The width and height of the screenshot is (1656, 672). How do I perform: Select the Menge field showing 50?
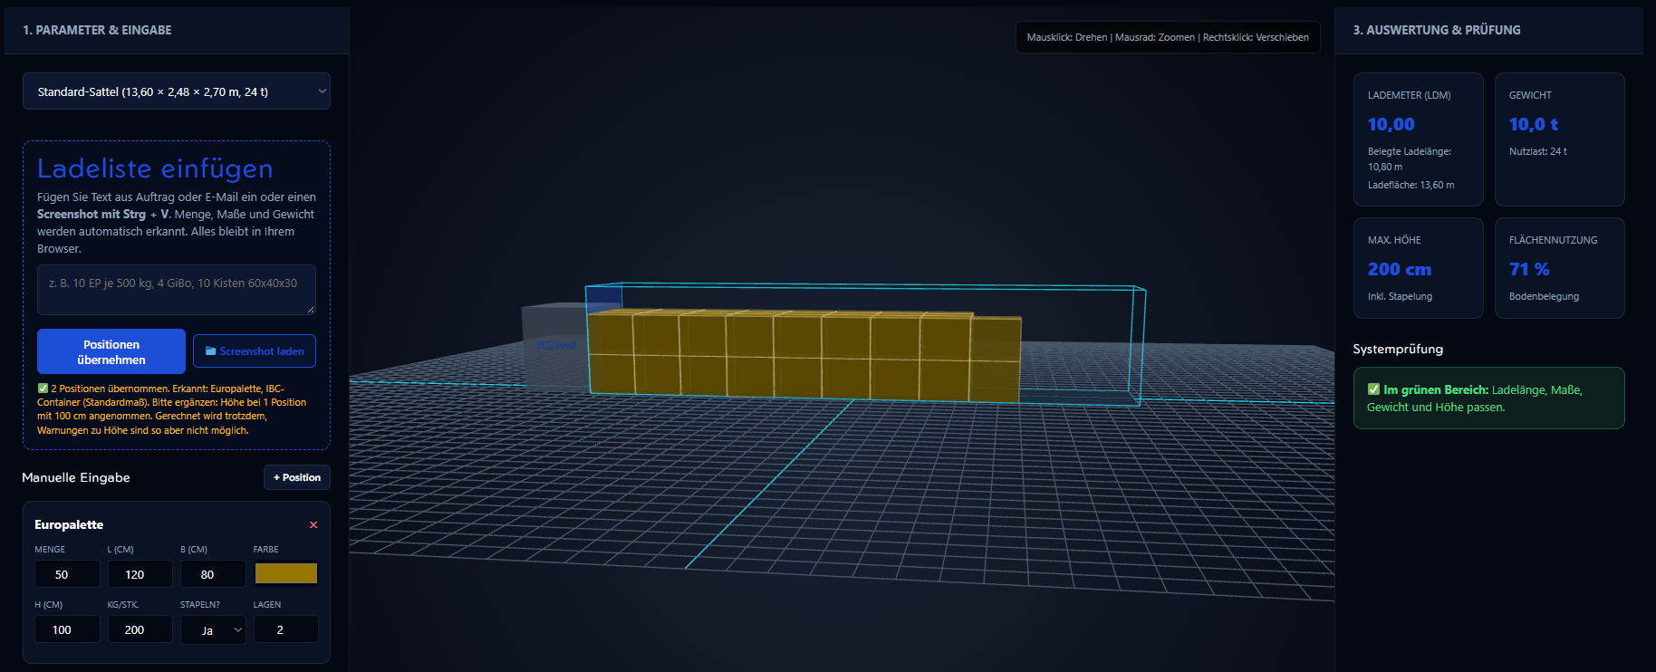(67, 574)
